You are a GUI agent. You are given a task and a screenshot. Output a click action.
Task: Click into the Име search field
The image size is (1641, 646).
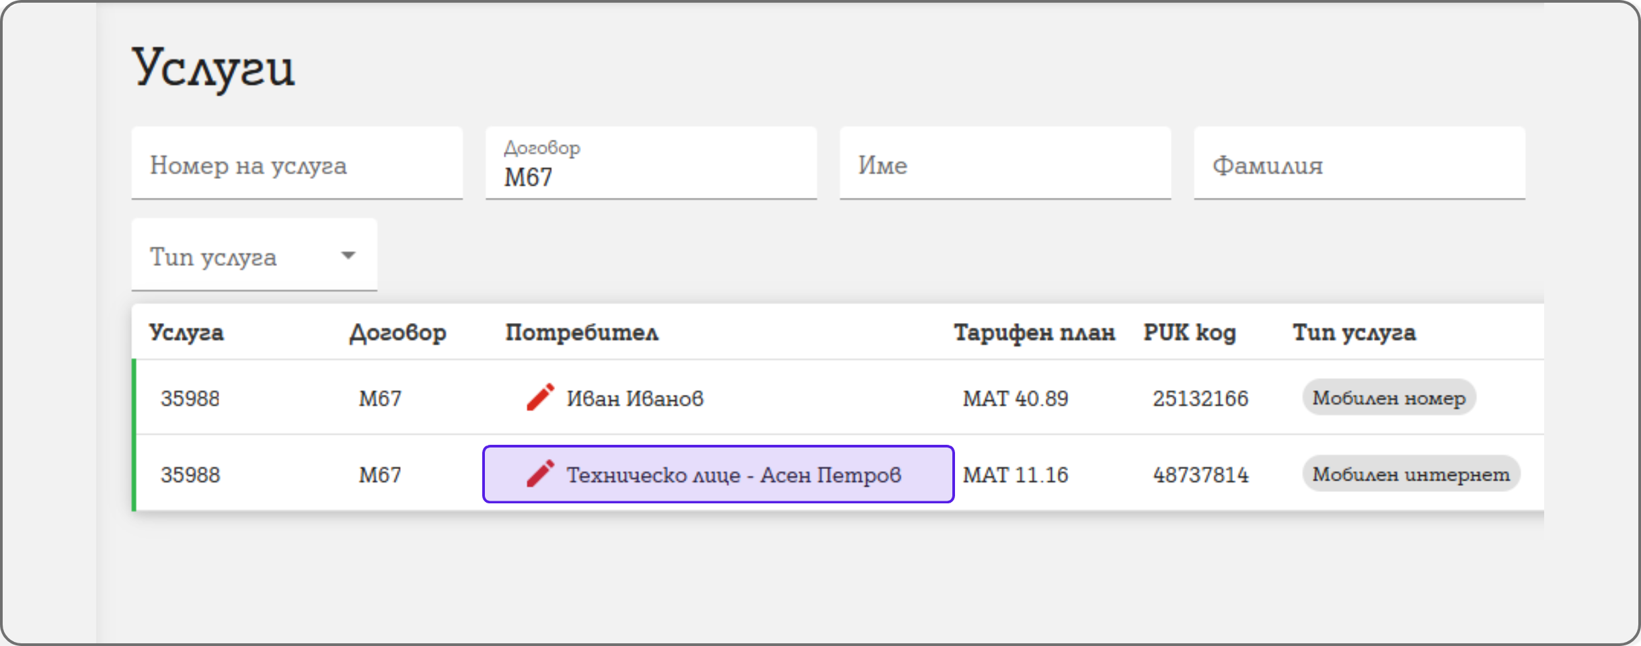pyautogui.click(x=1005, y=165)
